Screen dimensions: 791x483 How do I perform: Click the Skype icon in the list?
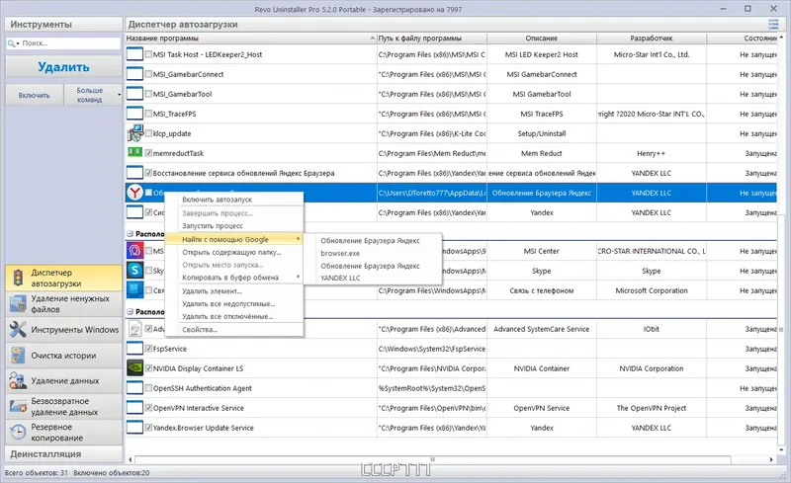[134, 271]
